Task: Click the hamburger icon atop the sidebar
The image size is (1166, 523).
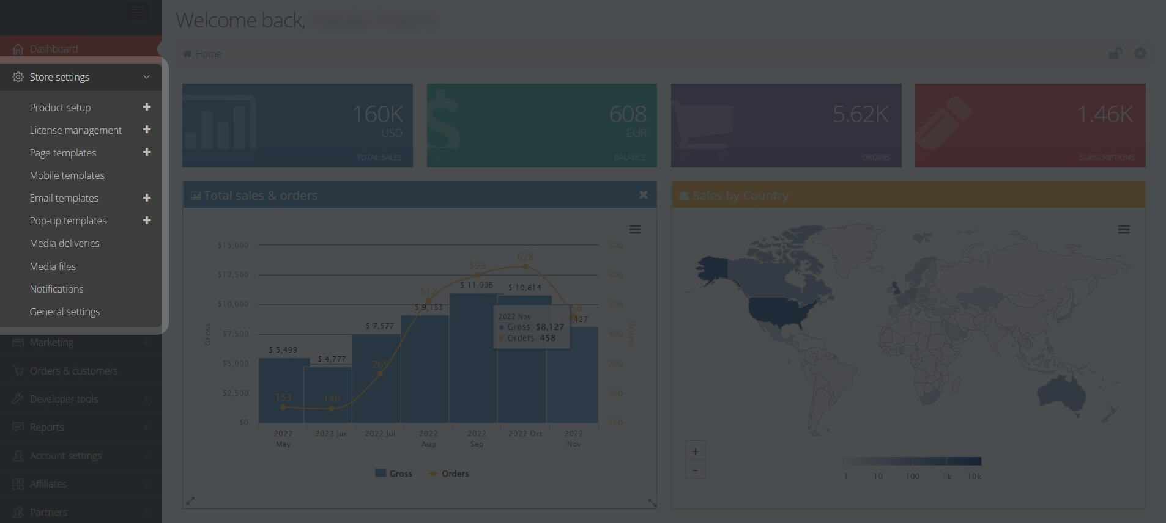Action: [138, 11]
